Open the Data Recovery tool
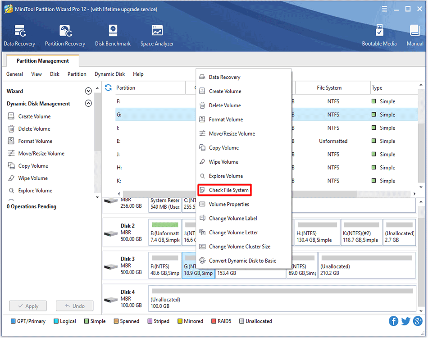 pyautogui.click(x=19, y=35)
